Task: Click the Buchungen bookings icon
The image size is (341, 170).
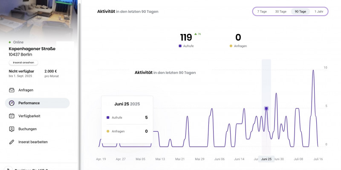Action: click(12, 129)
